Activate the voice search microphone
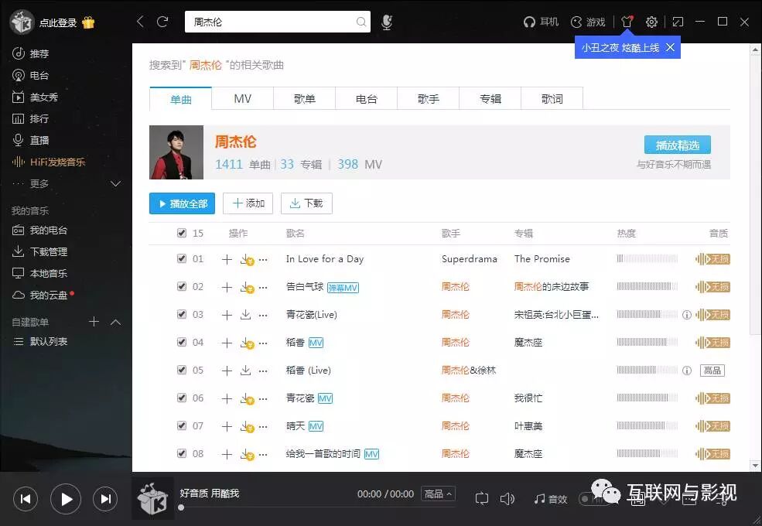Screen dimensions: 762x526 387,22
